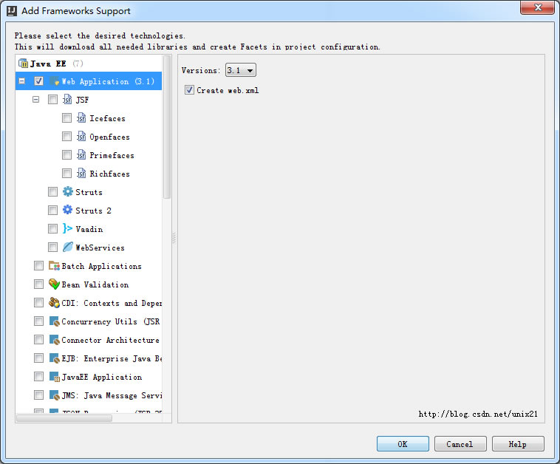Viewport: 560px width, 464px height.
Task: Open Help for this dialog
Action: (x=518, y=444)
